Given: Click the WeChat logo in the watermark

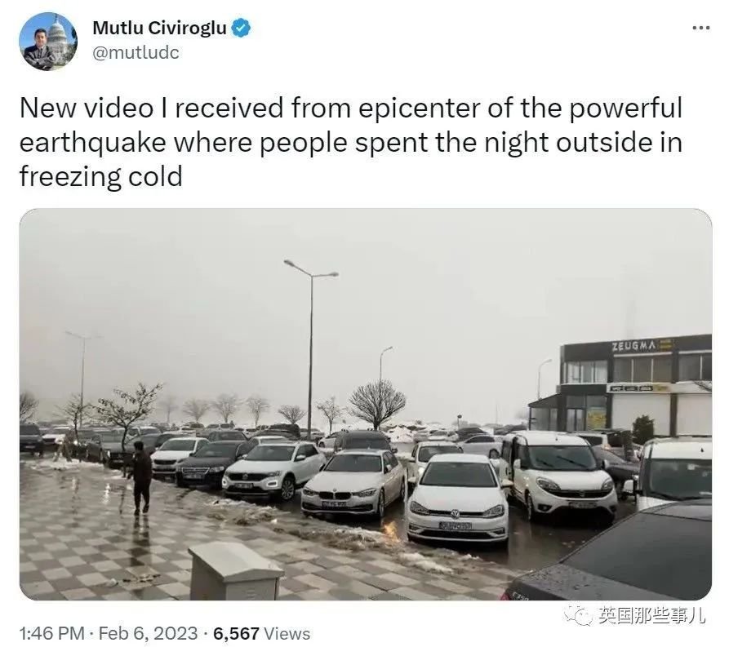Looking at the screenshot, I should pyautogui.click(x=578, y=616).
